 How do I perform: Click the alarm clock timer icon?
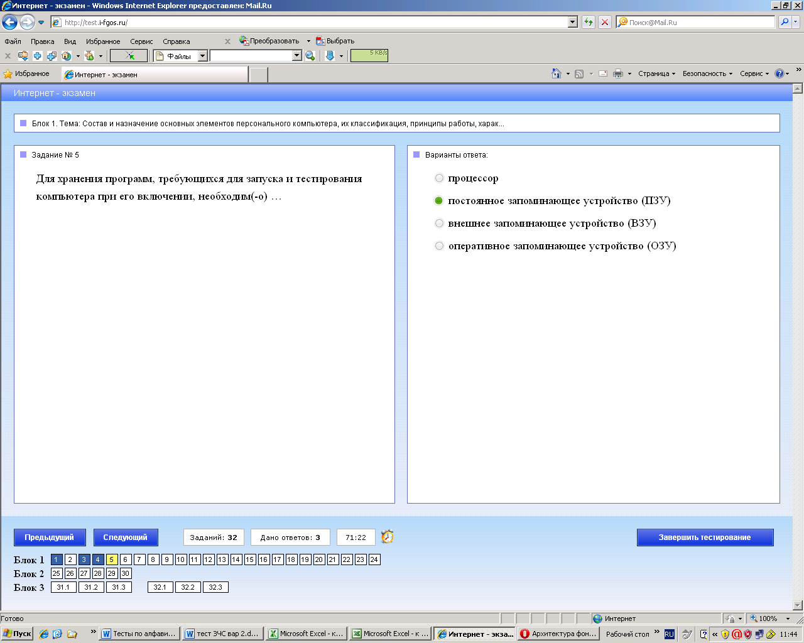388,537
